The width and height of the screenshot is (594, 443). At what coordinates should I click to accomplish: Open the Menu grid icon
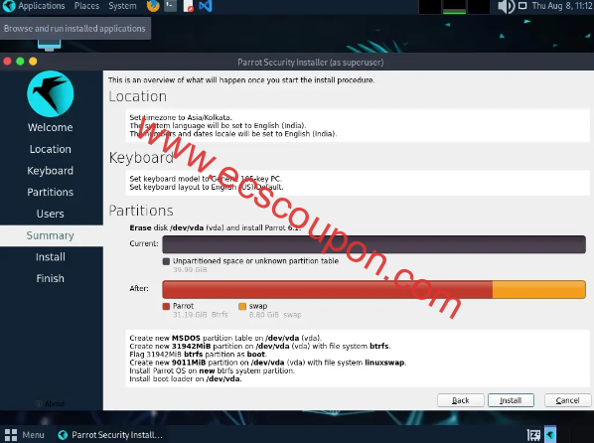tap(11, 435)
